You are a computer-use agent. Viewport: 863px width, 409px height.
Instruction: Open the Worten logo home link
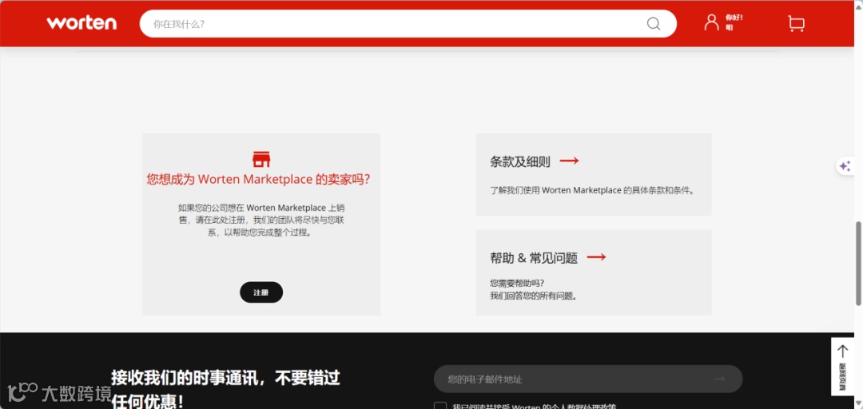(82, 23)
